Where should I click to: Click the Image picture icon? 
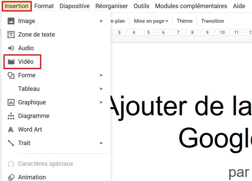(x=11, y=21)
